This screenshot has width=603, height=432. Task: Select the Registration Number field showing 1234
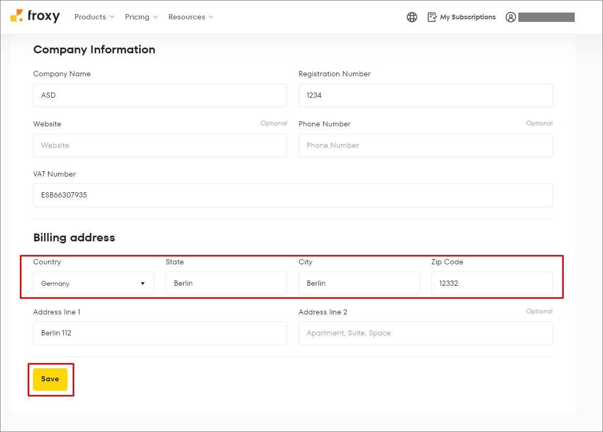tap(425, 95)
